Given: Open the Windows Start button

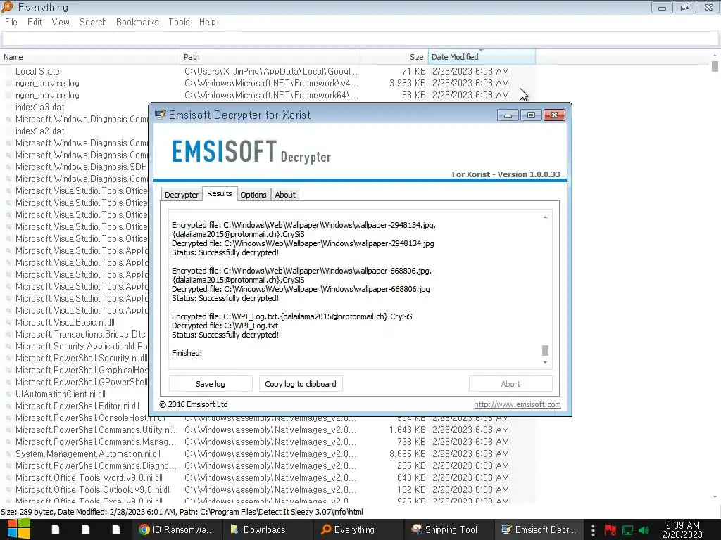Looking at the screenshot, I should click(x=18, y=529).
